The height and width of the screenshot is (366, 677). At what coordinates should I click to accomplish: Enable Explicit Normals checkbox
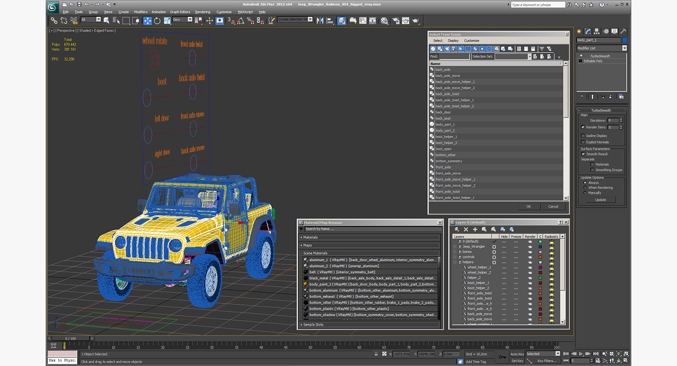click(x=583, y=142)
